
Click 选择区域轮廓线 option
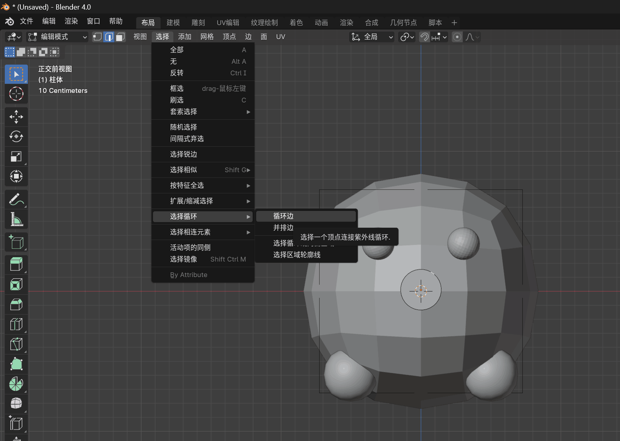coord(297,255)
